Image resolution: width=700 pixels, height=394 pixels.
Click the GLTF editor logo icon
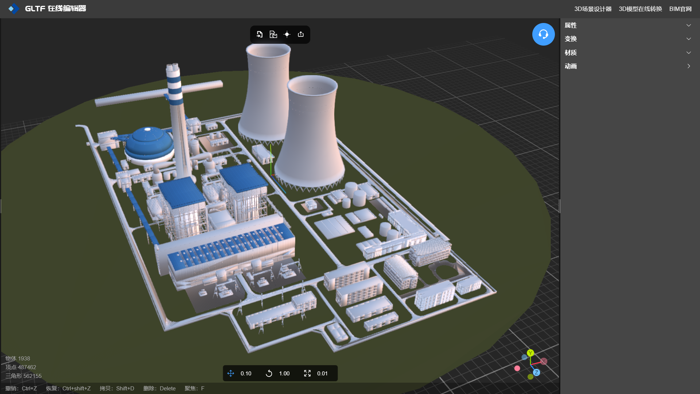click(13, 8)
